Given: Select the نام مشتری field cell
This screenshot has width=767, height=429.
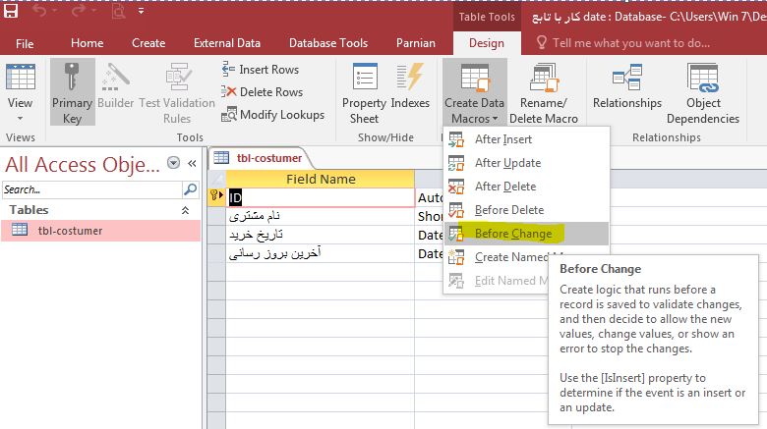Looking at the screenshot, I should [x=321, y=216].
